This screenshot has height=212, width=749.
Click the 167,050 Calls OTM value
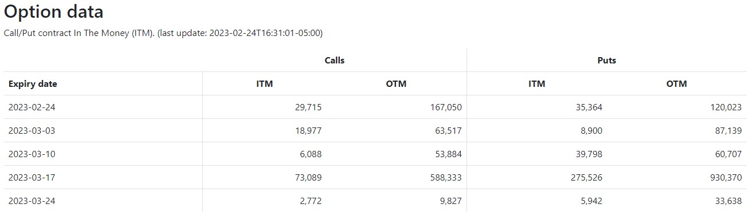click(446, 107)
